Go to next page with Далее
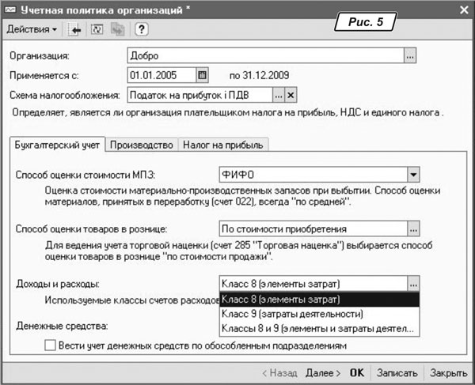Viewport: 475px width, 385px height. click(323, 372)
